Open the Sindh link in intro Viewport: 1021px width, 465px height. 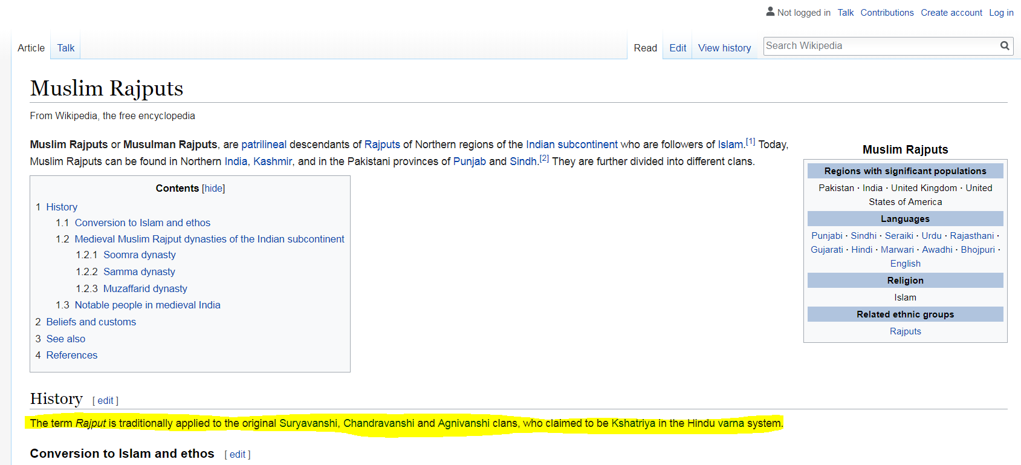click(523, 161)
